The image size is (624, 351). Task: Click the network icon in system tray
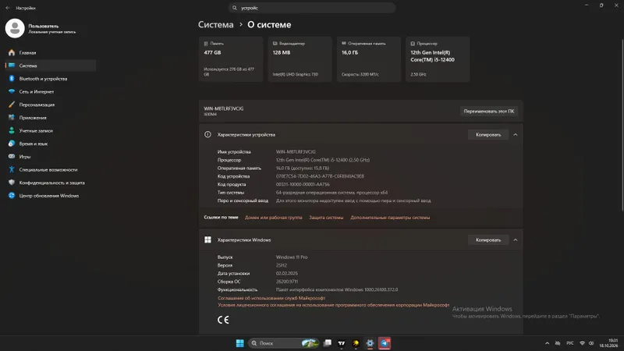point(582,343)
